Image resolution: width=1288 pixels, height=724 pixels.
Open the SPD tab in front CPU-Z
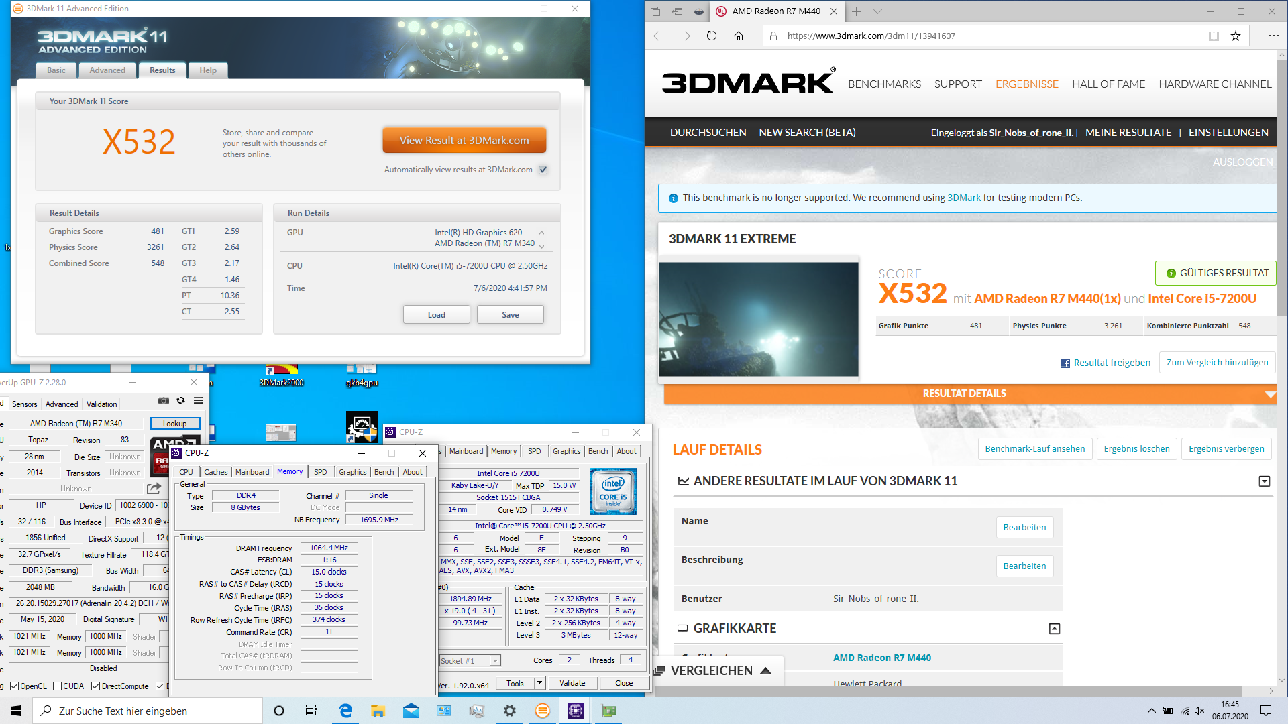point(321,472)
